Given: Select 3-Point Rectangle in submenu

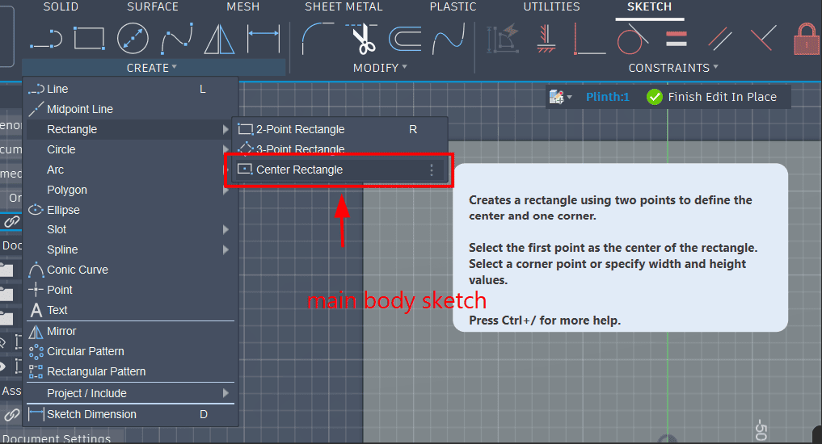Looking at the screenshot, I should point(339,149).
